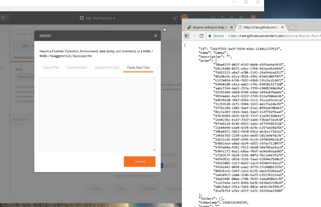The width and height of the screenshot is (321, 207).
Task: Switch to 'Anyone willing to help' Chrome tab
Action: pos(210,27)
